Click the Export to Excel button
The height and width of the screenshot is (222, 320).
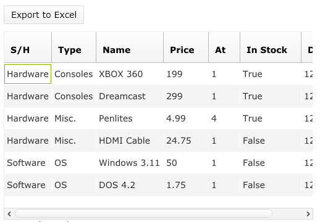tap(44, 15)
